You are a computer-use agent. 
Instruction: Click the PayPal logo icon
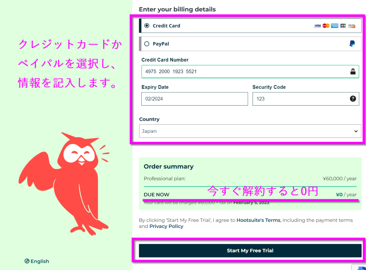[x=352, y=44]
